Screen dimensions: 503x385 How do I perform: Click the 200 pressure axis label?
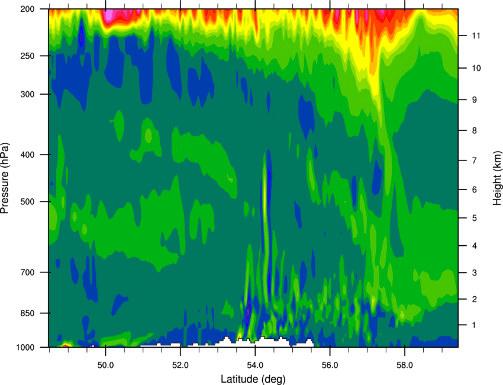point(27,9)
